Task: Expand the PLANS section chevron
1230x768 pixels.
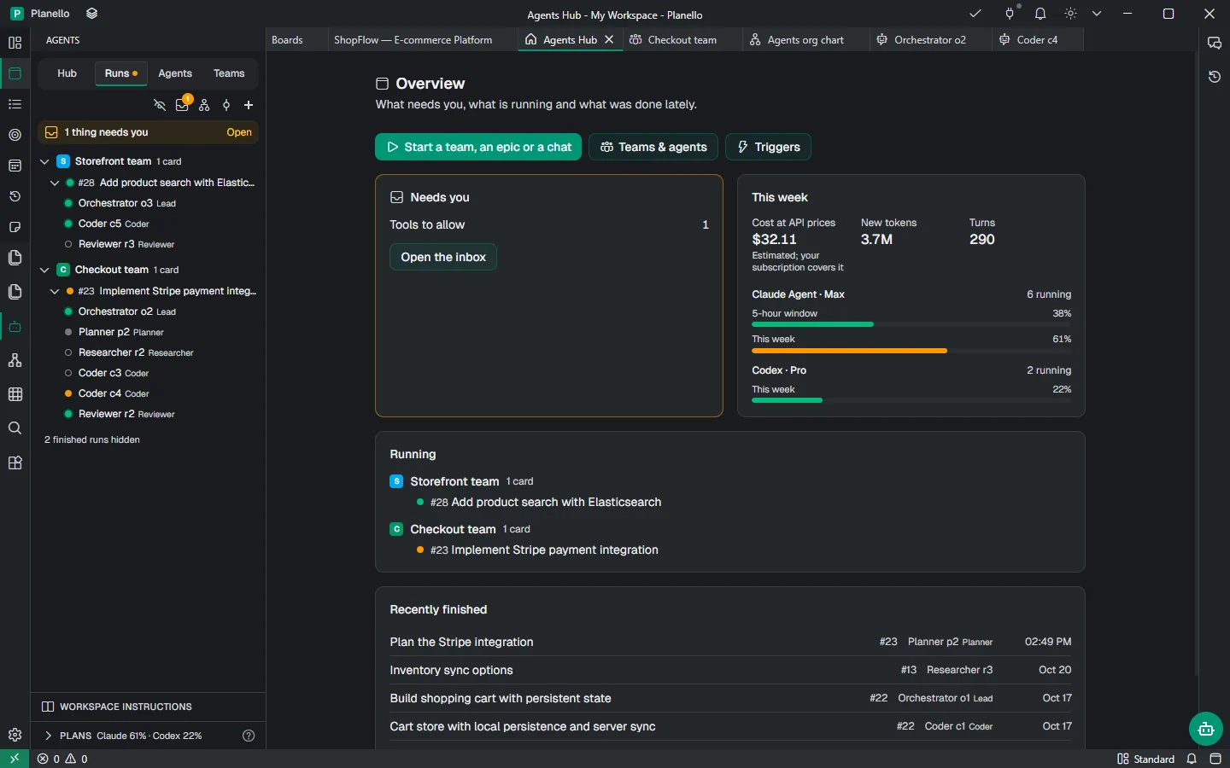Action: (49, 736)
